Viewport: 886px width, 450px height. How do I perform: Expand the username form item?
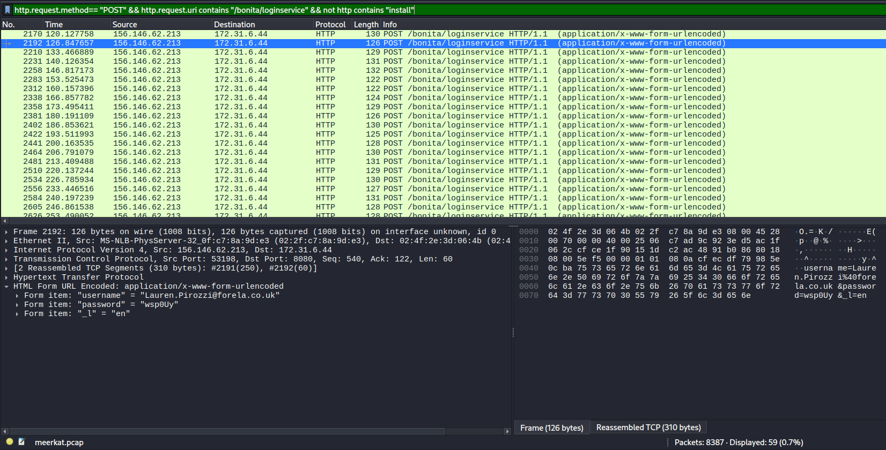17,296
